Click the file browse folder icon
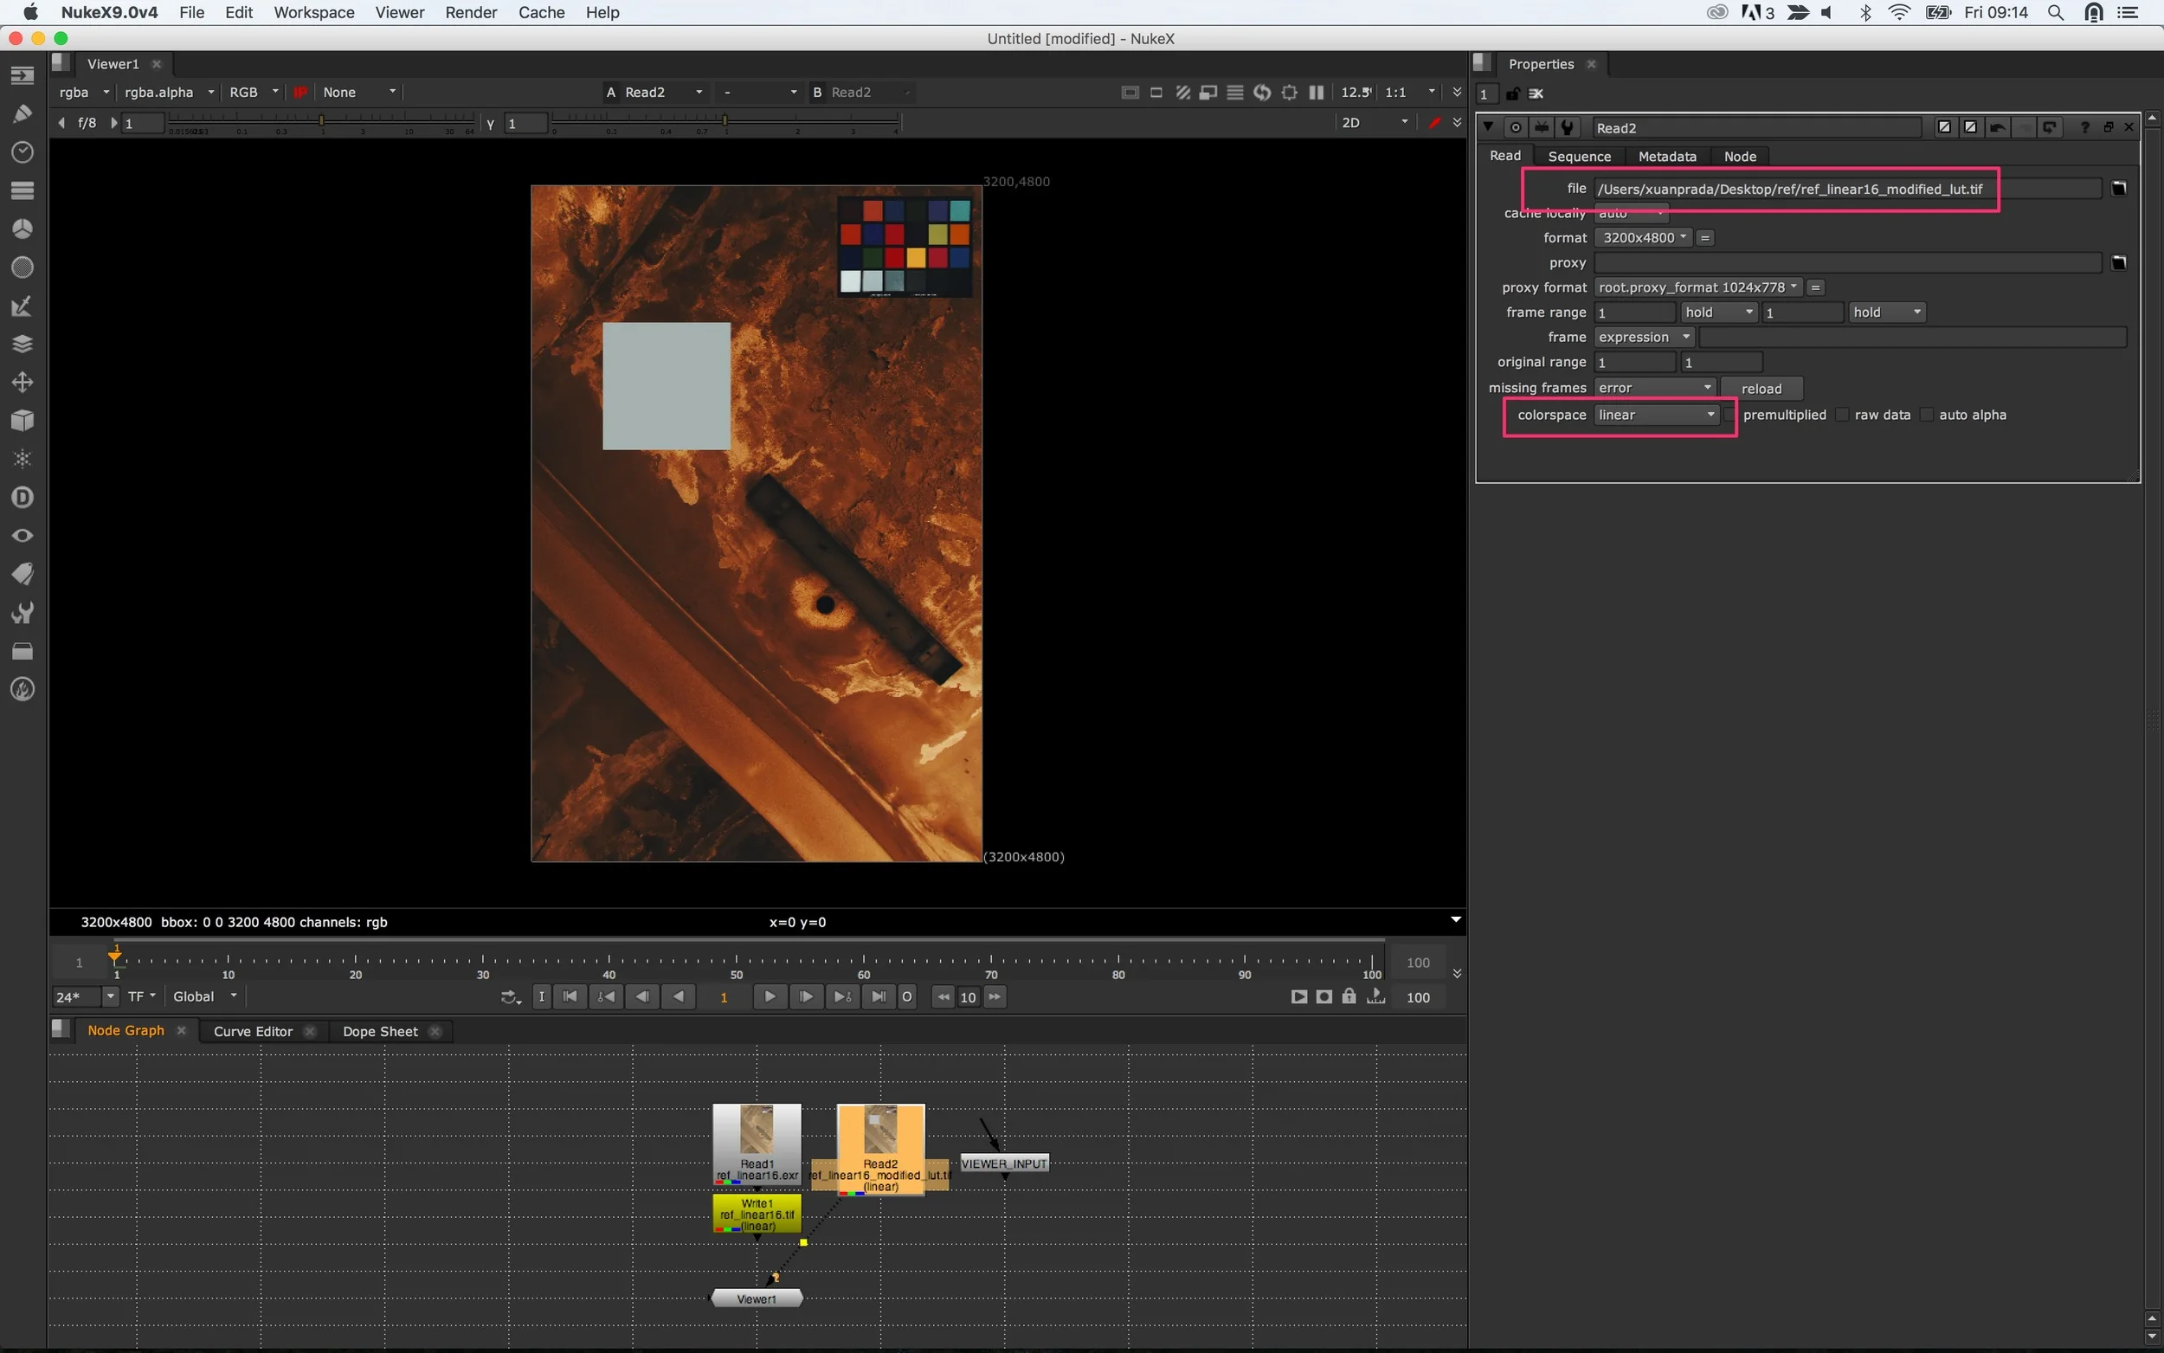 click(2118, 189)
